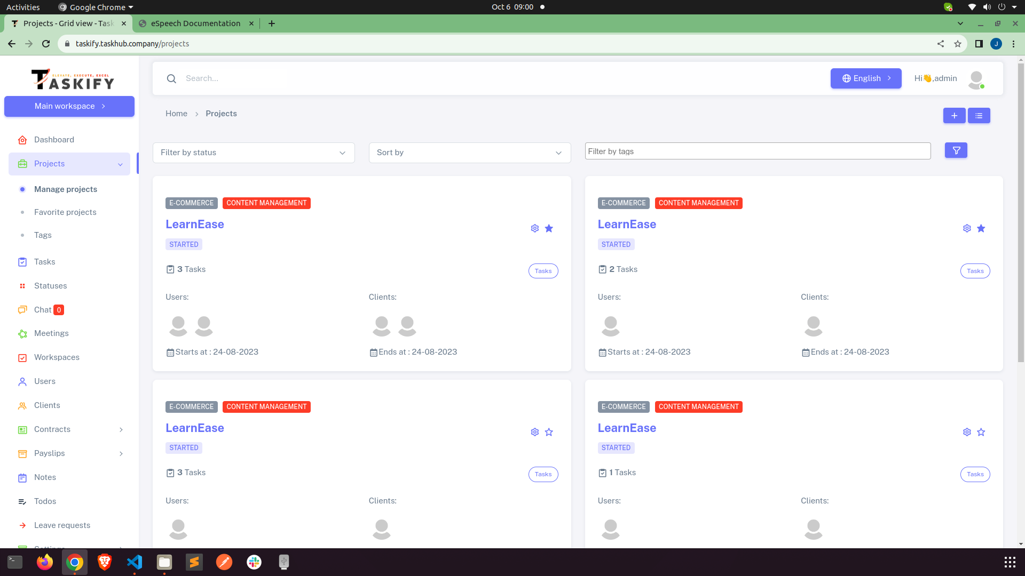Viewport: 1025px width, 576px height.
Task: Click the Chat icon showing zero badge
Action: point(22,310)
